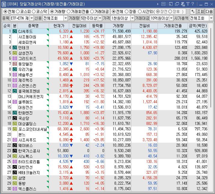Select the 대원전선 stock name
Viewport: 215px width, 194px height.
coord(26,107)
